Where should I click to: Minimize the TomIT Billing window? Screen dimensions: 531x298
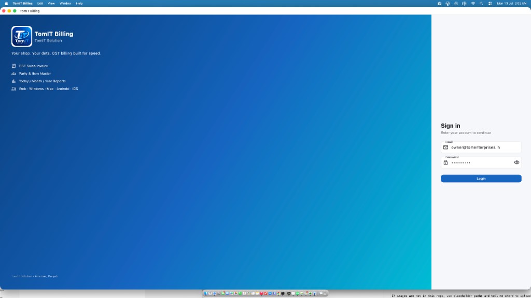tap(9, 11)
